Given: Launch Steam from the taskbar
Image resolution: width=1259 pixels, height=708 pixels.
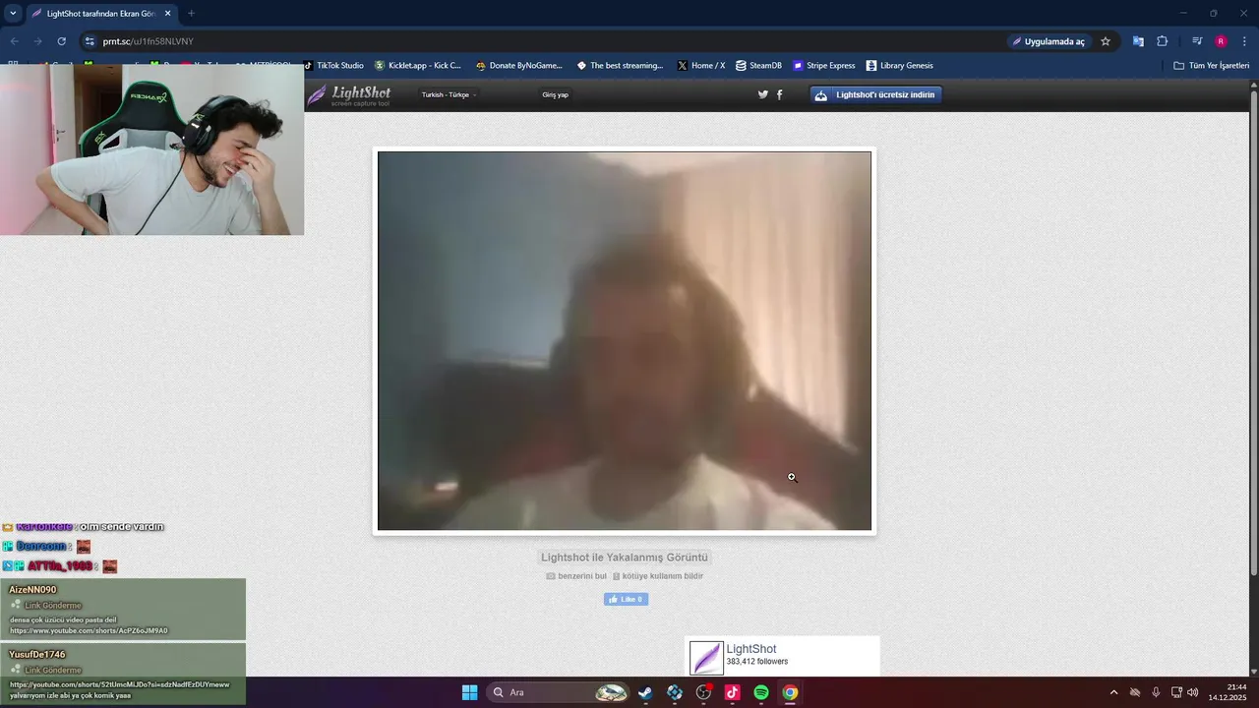Looking at the screenshot, I should click(645, 692).
